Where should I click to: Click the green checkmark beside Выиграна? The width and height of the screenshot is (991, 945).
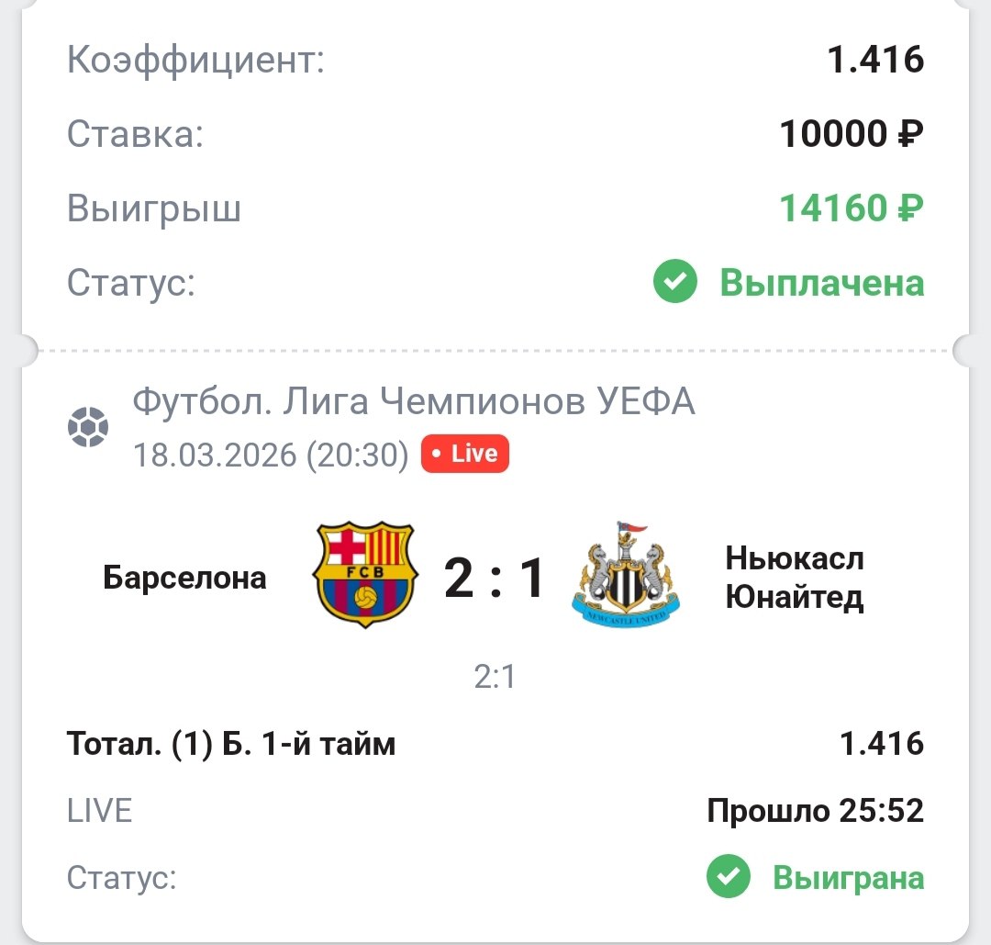[x=729, y=878]
